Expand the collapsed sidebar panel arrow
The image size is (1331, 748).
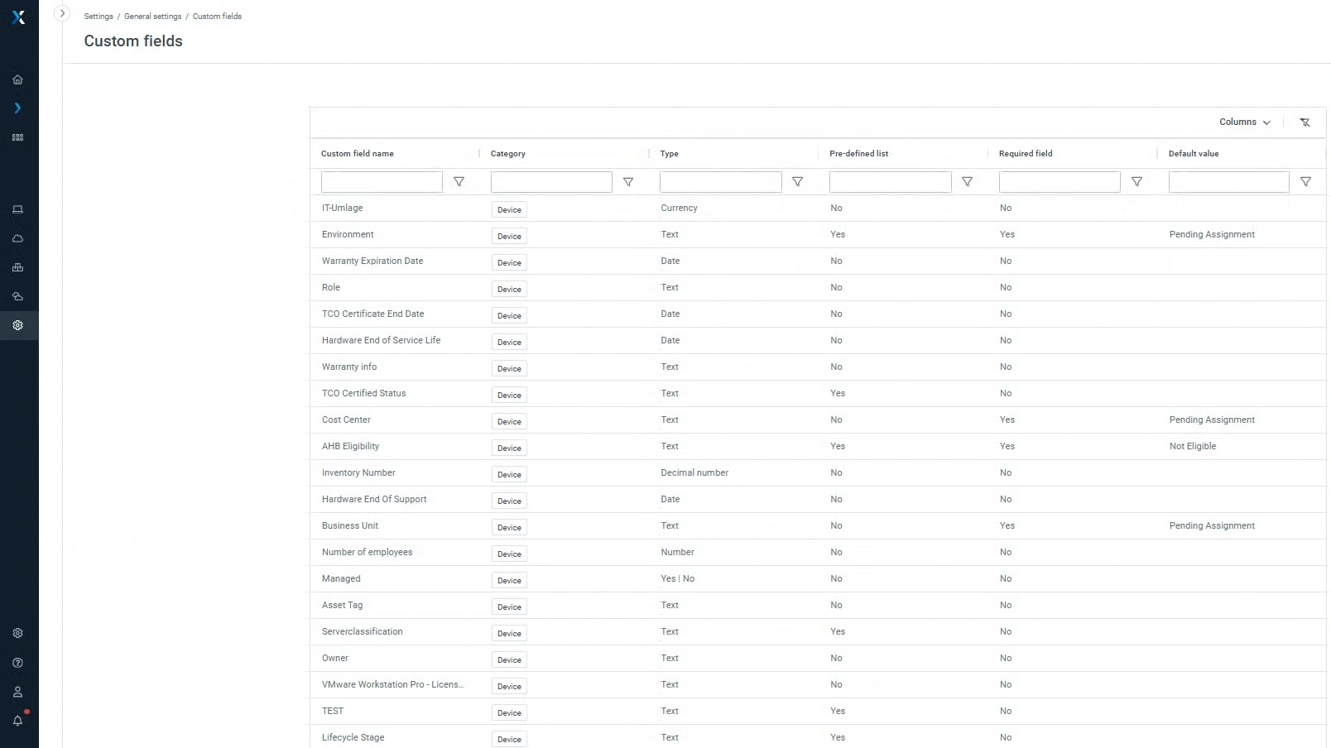62,14
